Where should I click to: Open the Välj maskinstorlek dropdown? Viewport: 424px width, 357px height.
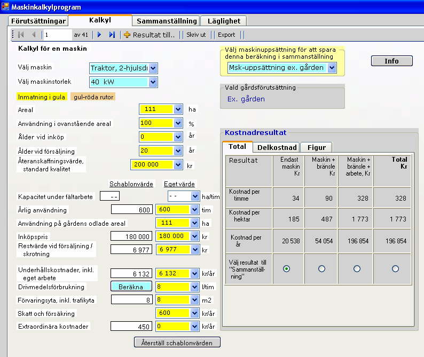(x=153, y=82)
